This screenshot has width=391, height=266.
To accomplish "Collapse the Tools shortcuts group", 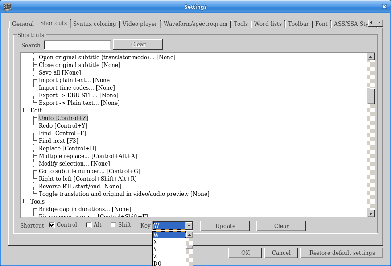I will coord(25,201).
